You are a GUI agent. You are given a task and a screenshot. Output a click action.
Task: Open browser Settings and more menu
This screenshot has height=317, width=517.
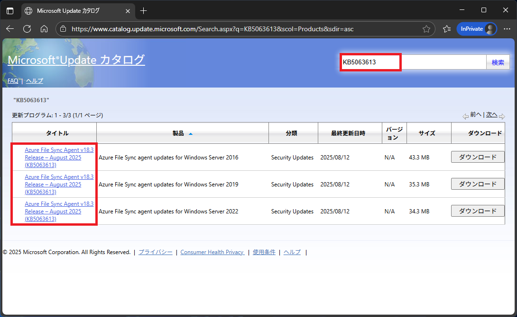click(x=507, y=29)
